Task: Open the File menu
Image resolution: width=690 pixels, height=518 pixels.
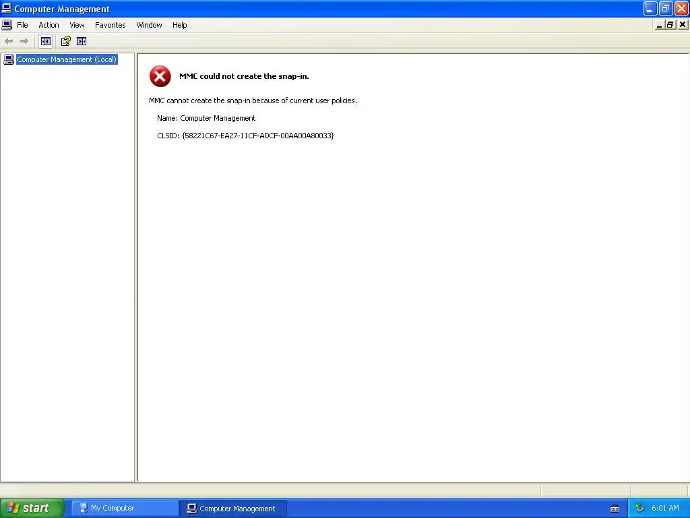Action: [x=22, y=25]
